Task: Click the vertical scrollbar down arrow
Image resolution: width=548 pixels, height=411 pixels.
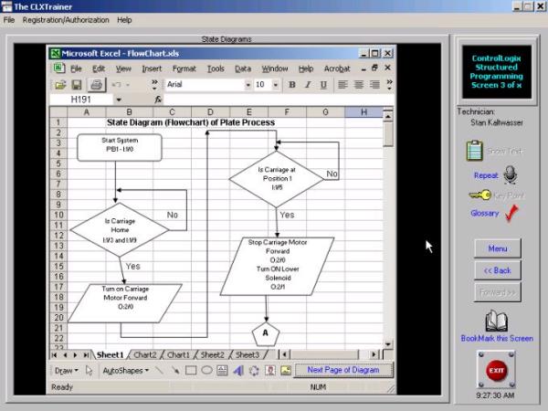Action: click(388, 344)
